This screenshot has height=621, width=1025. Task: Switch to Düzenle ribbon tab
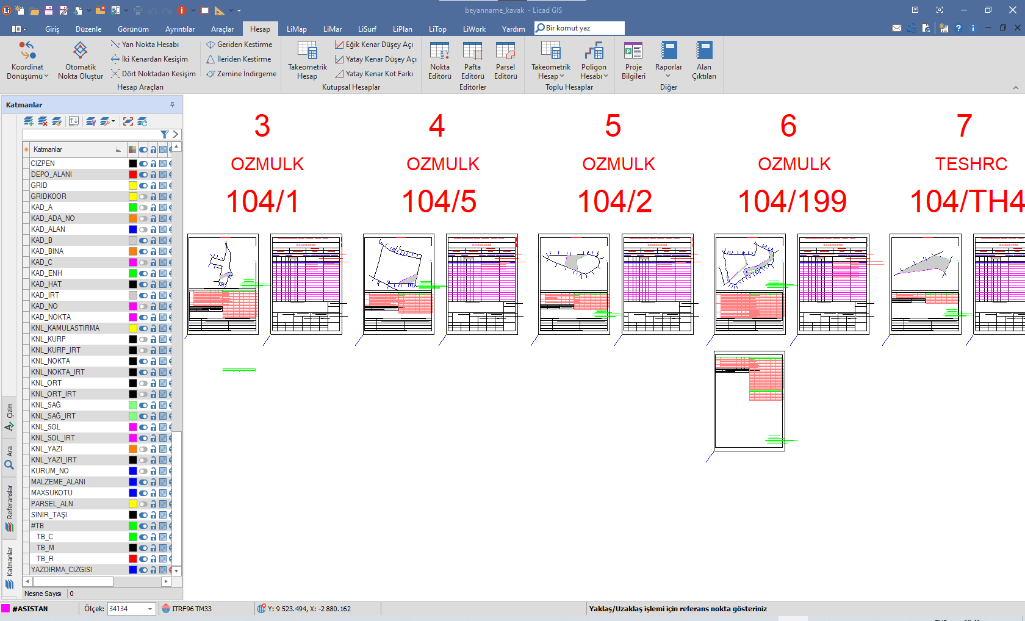coord(88,29)
